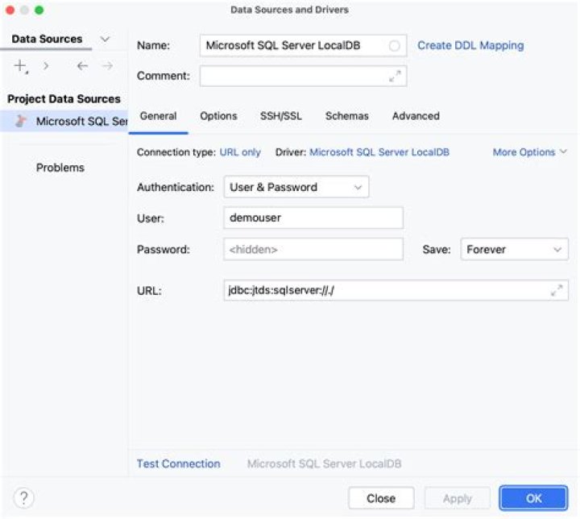The image size is (580, 519).
Task: Select Microsoft SQL Server item in Project Data Sources
Action: [64, 121]
